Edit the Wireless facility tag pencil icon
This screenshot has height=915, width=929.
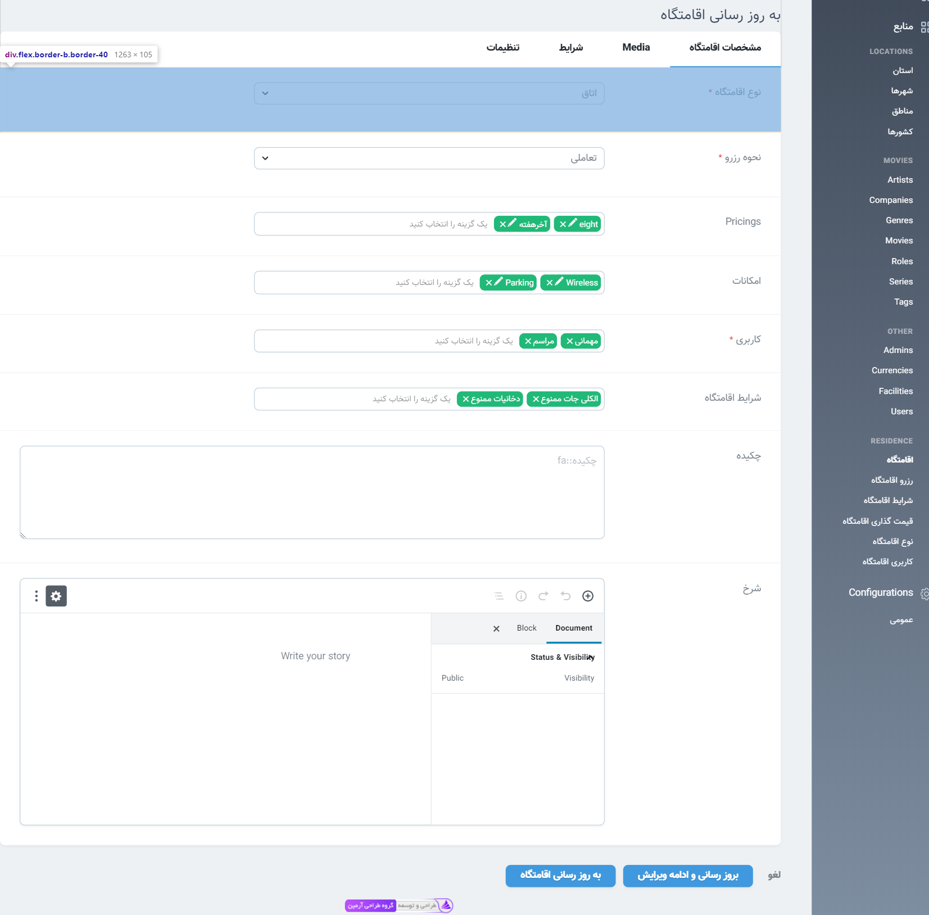click(x=559, y=282)
